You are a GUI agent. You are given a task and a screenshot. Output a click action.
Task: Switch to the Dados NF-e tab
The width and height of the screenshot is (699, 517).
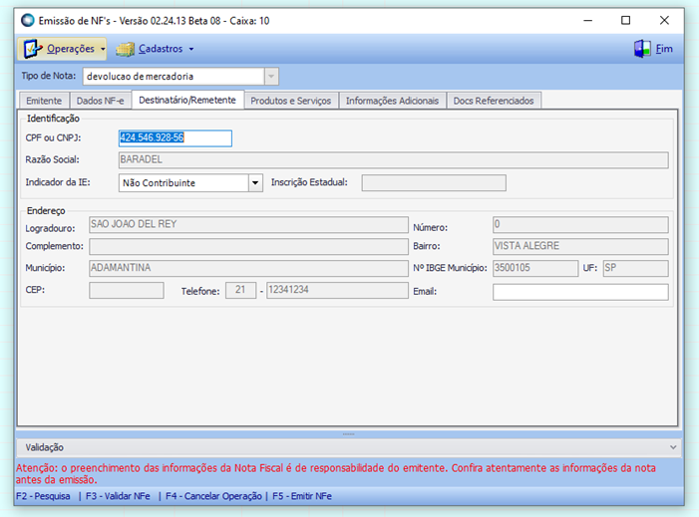click(x=101, y=101)
